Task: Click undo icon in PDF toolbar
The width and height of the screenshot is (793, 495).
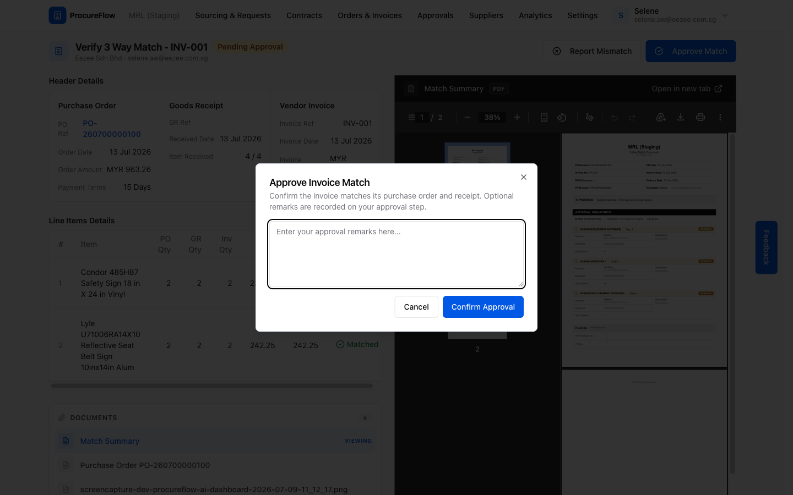Action: [x=615, y=117]
